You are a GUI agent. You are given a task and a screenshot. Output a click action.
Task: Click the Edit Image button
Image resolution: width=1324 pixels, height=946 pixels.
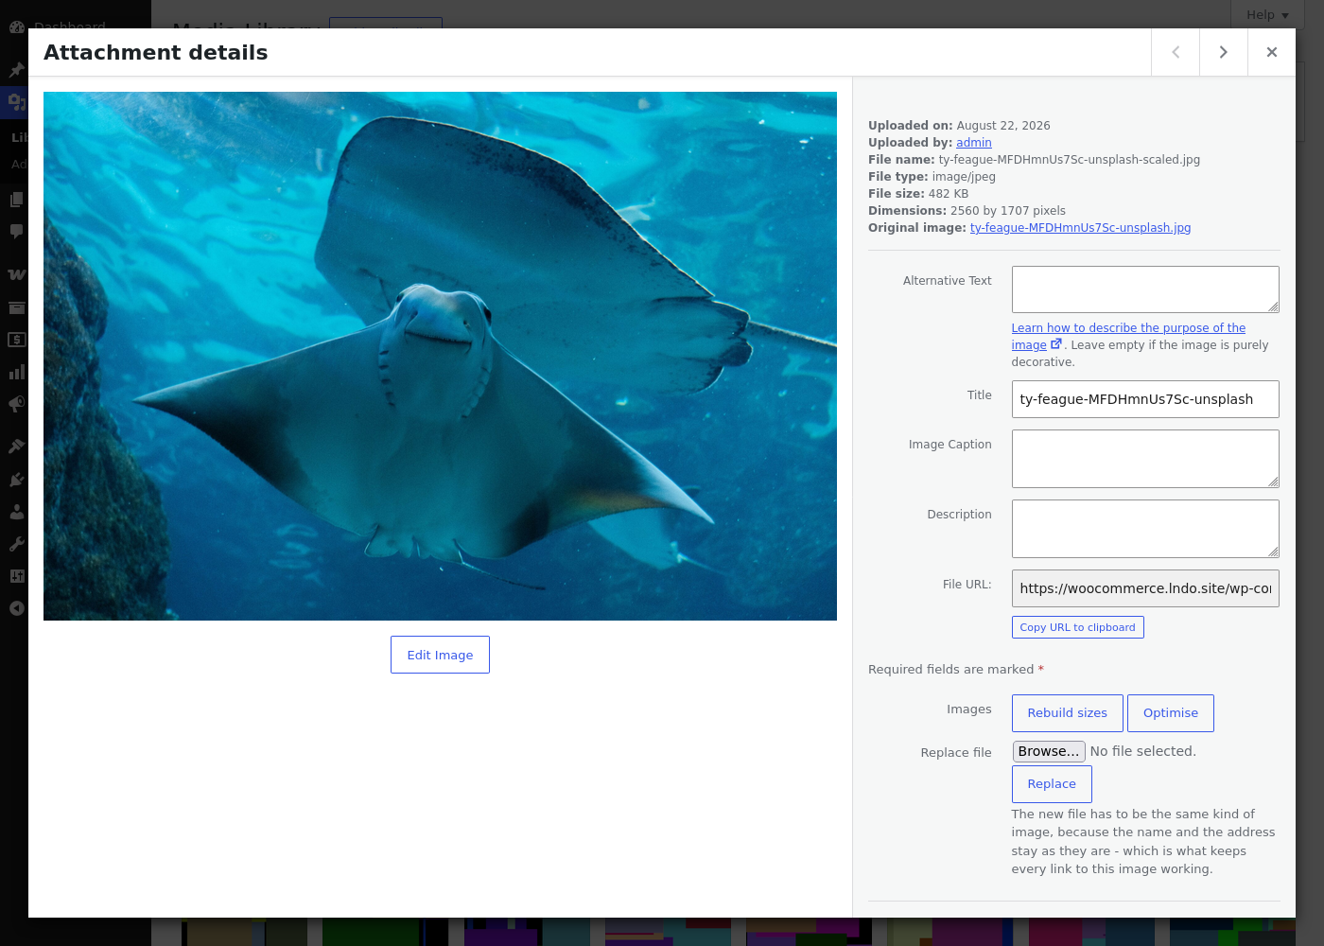point(440,655)
